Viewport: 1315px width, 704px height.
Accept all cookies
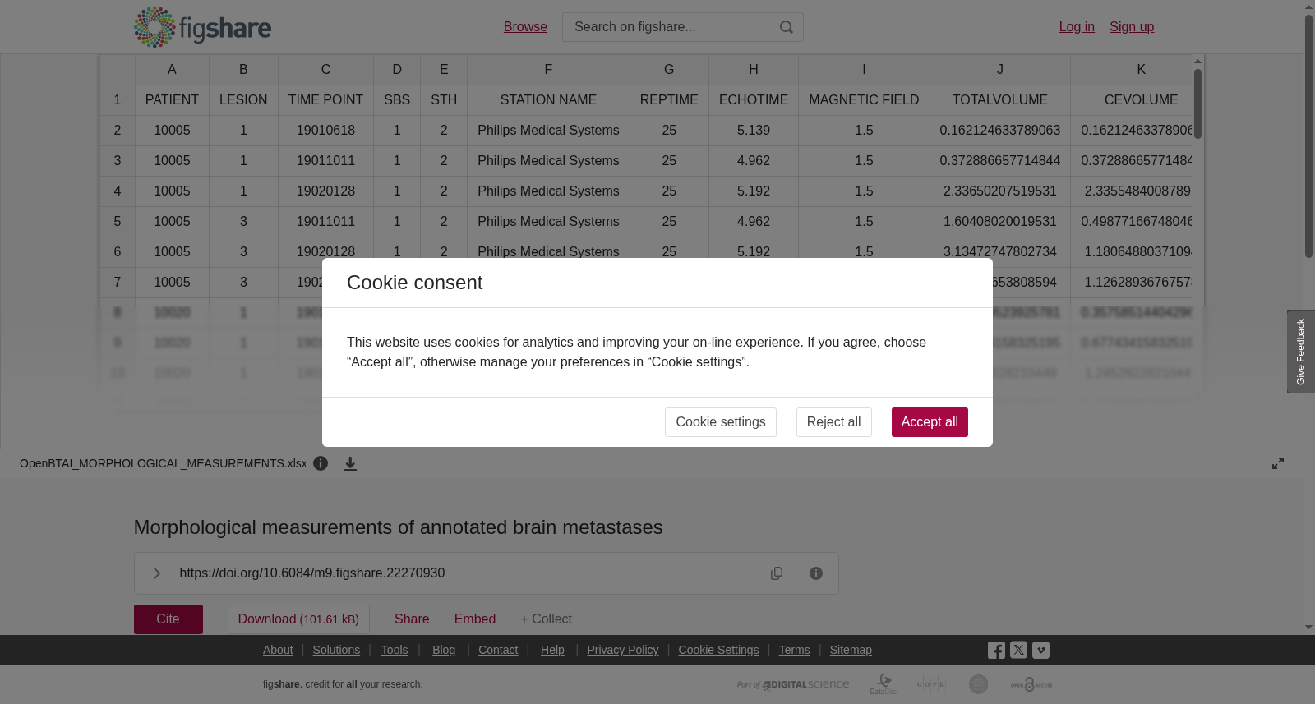coord(930,422)
